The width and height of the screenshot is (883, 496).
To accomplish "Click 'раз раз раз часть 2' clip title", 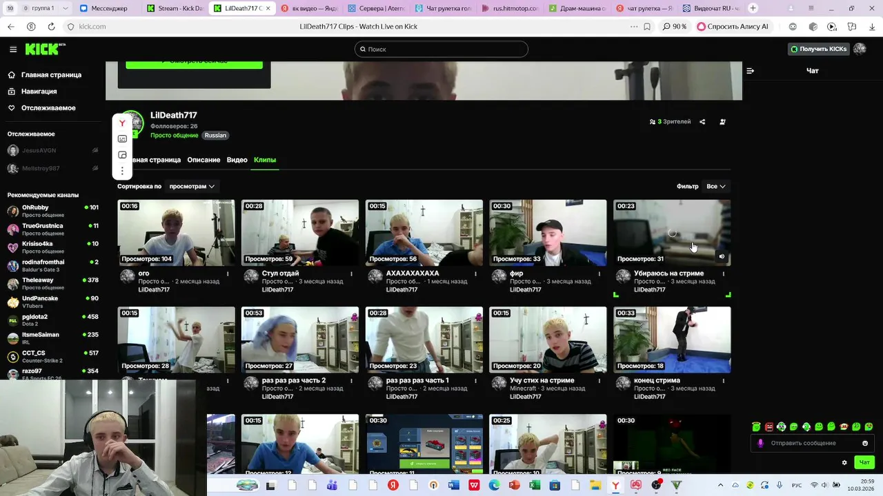I will click(294, 380).
